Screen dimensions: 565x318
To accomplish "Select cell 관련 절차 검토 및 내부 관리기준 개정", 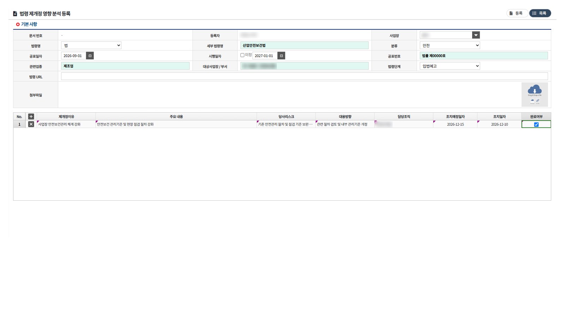I will (x=345, y=124).
